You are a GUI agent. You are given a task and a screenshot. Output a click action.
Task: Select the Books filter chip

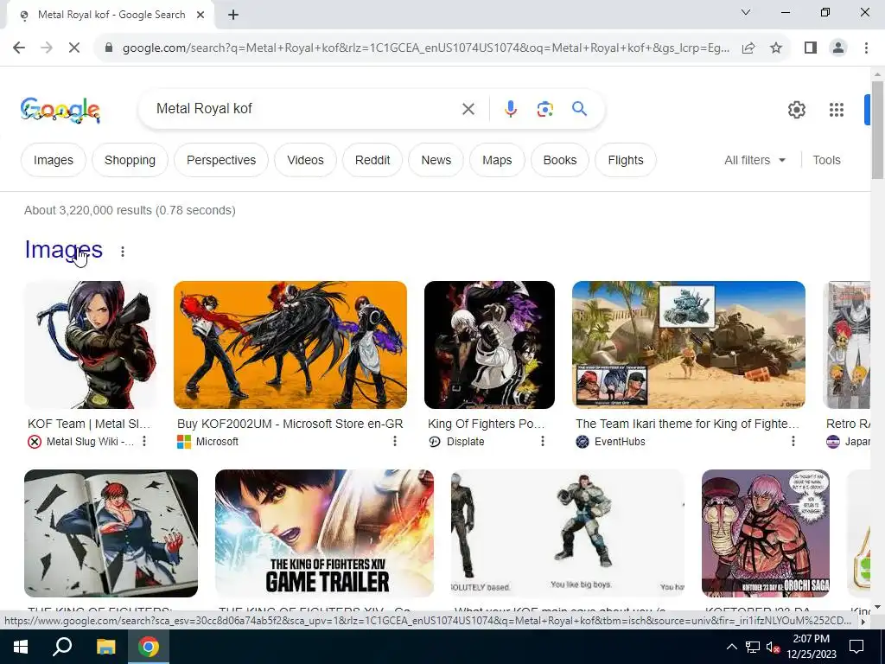[x=560, y=160]
